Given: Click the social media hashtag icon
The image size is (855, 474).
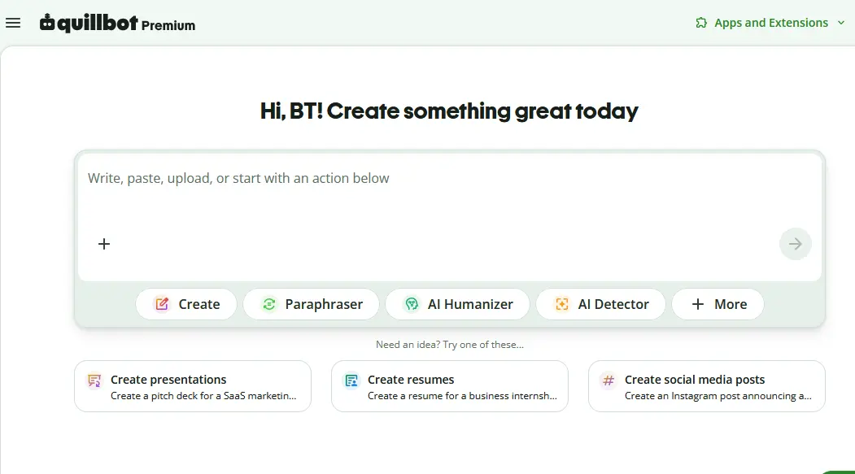Looking at the screenshot, I should 609,381.
